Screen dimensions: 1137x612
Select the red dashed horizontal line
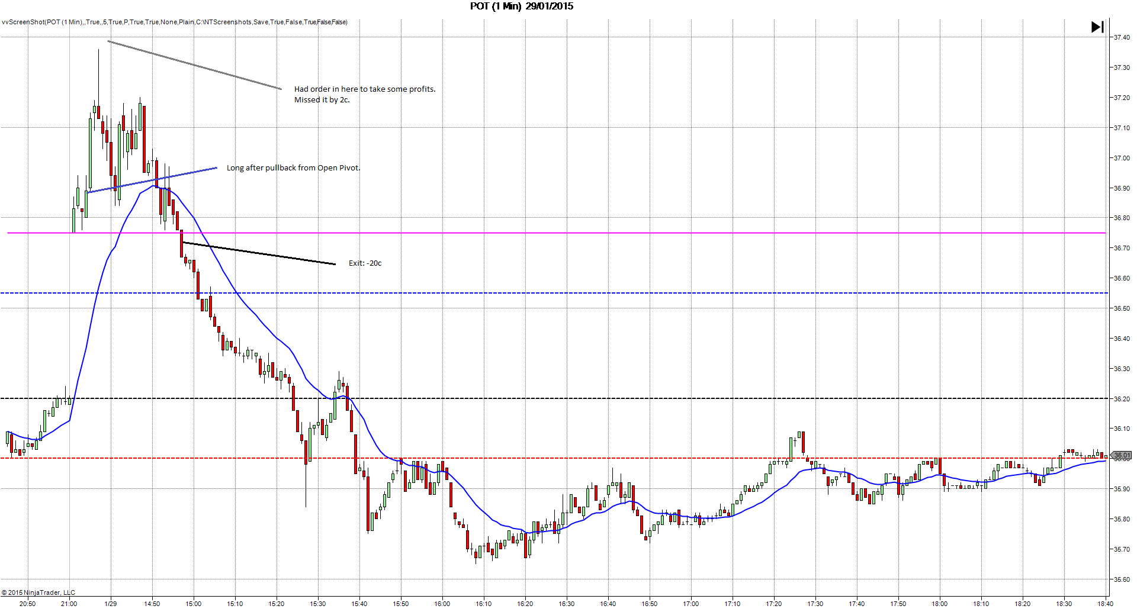pos(554,458)
